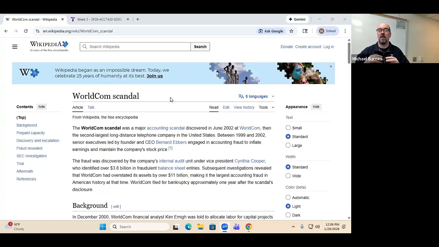Open the Wikipedia main menu hamburger icon
This screenshot has height=247, width=439.
[x=15, y=47]
